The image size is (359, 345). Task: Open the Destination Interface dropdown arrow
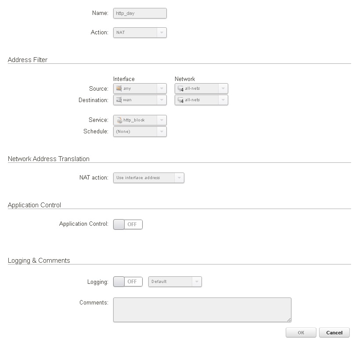point(162,100)
